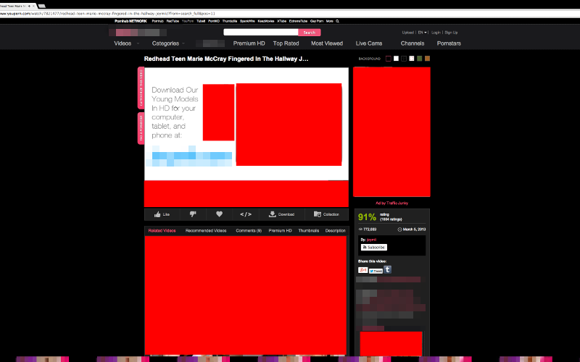Click the Download icon below the player

273,214
